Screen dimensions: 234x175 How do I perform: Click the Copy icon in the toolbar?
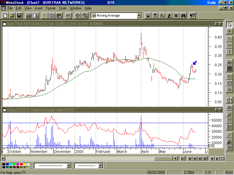tap(52, 15)
